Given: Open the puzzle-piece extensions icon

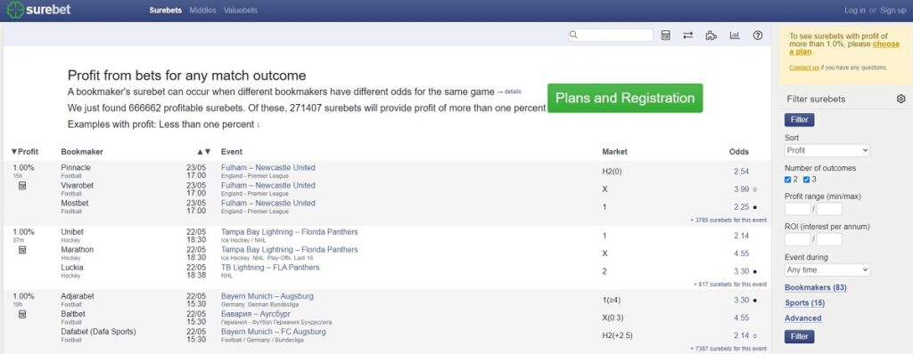Looking at the screenshot, I should (x=711, y=36).
